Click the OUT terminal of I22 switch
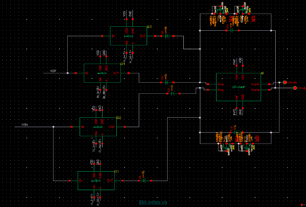Viewport: 306px width, 207px height. 112,127
